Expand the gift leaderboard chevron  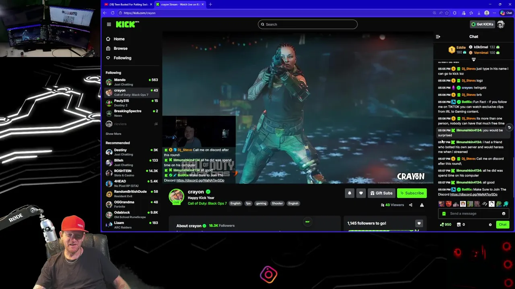coord(474,59)
